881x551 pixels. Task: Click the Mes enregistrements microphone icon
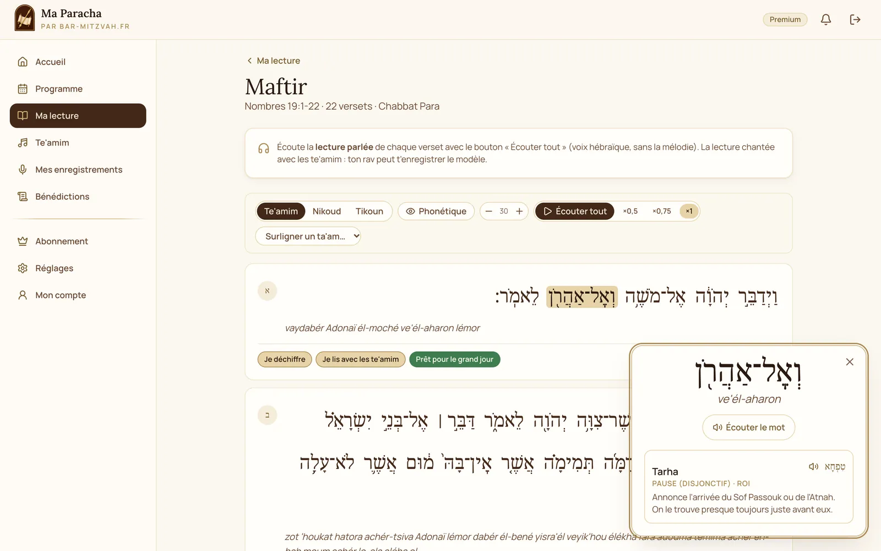click(23, 170)
